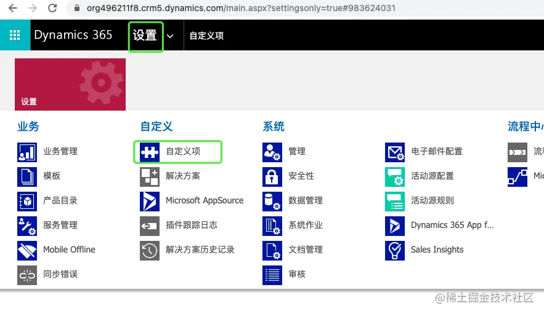Click the 插件跟踪日志 icon

click(x=150, y=226)
